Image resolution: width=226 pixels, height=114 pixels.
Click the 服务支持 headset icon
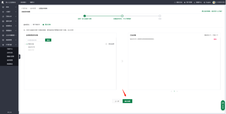click(175, 2)
